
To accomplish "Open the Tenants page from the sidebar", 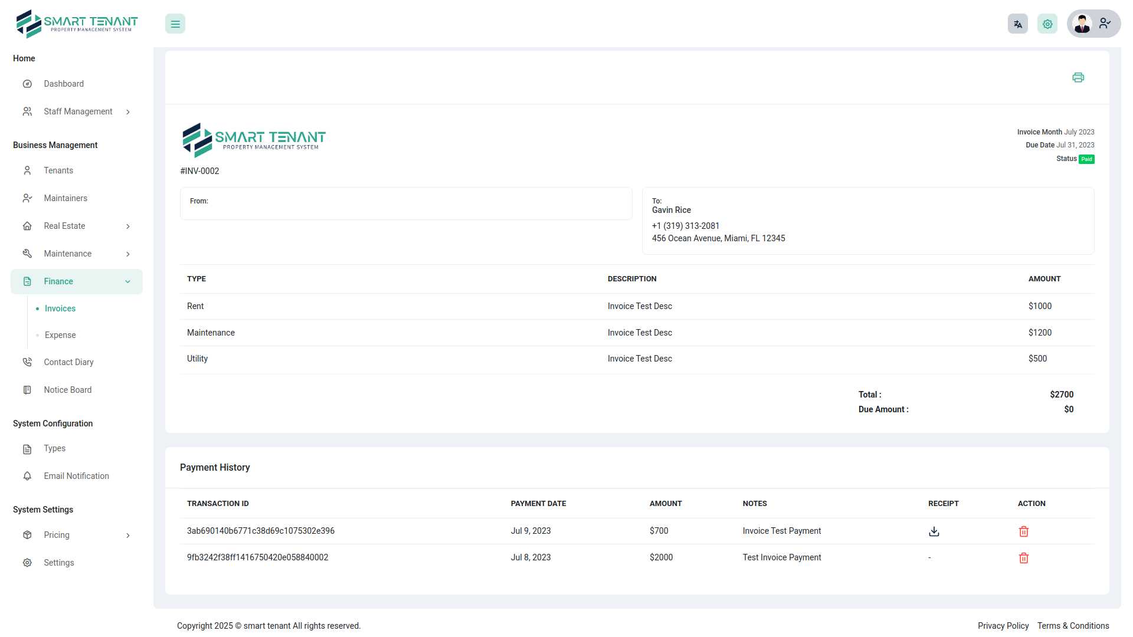I will (59, 170).
